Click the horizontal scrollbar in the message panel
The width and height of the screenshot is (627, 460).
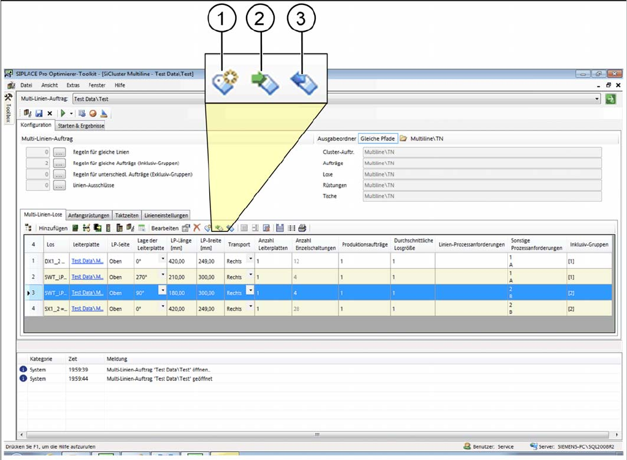tap(316, 434)
